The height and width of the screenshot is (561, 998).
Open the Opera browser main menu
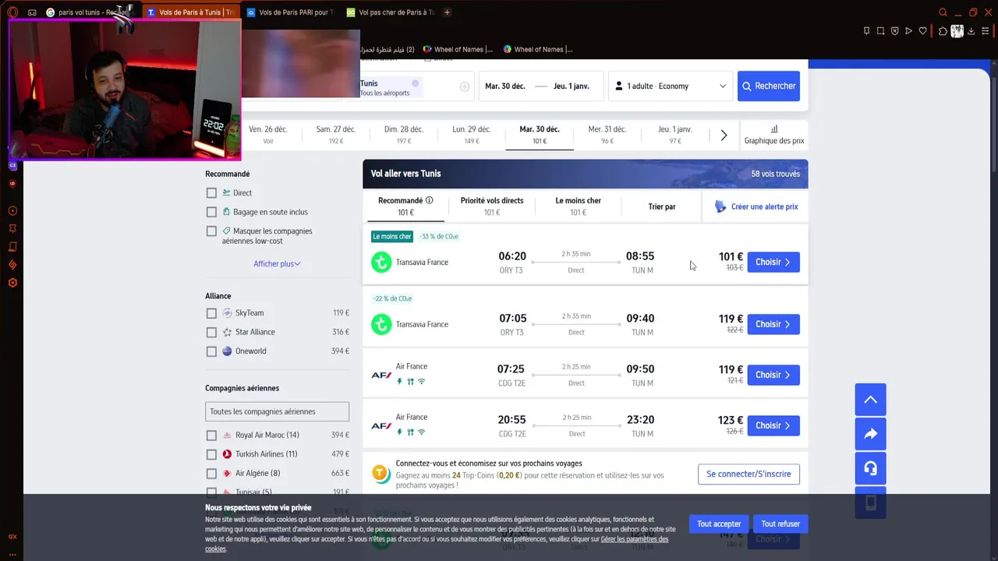(x=12, y=12)
